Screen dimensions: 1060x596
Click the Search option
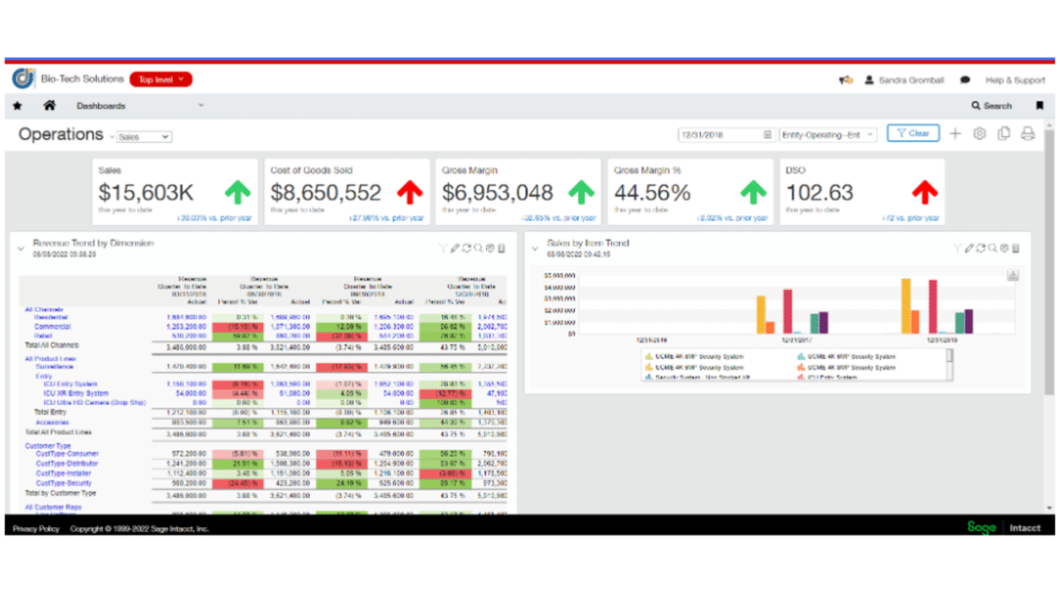coord(992,106)
